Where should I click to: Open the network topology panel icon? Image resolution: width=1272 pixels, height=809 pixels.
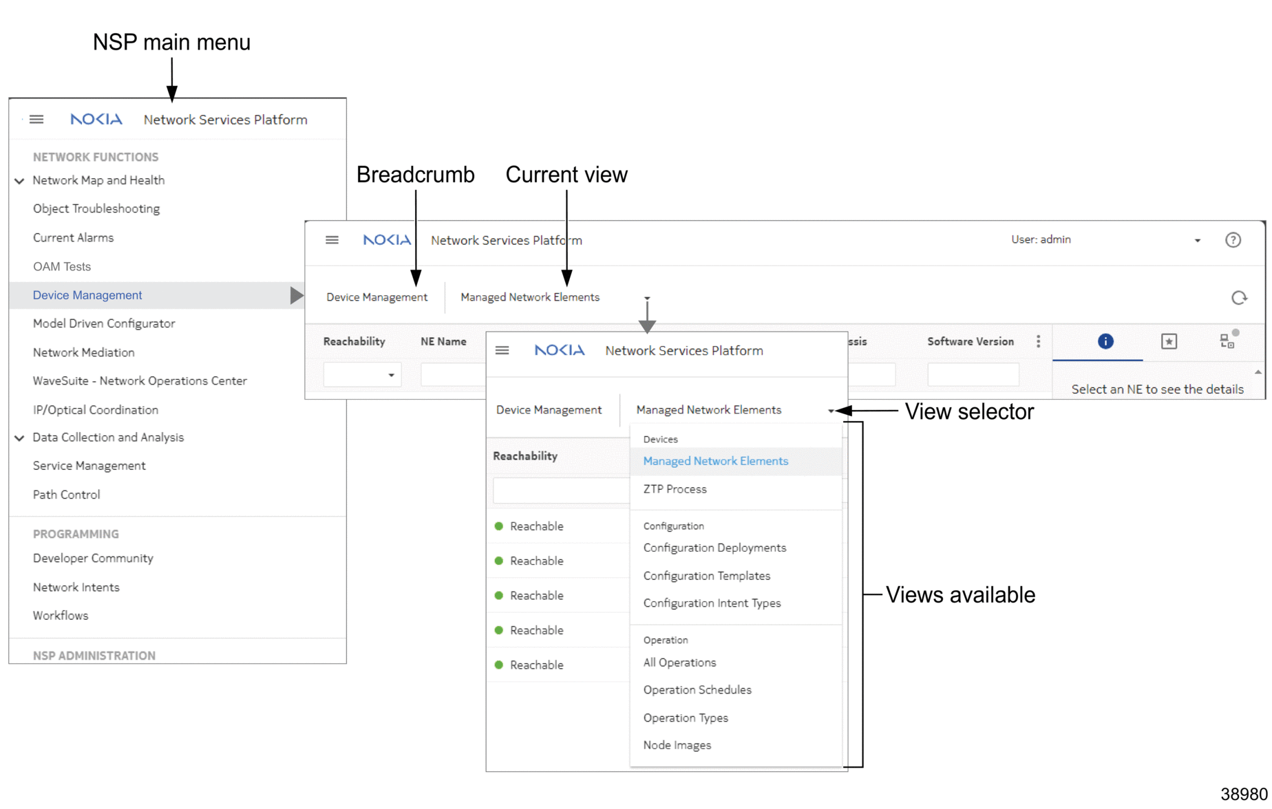click(1229, 340)
